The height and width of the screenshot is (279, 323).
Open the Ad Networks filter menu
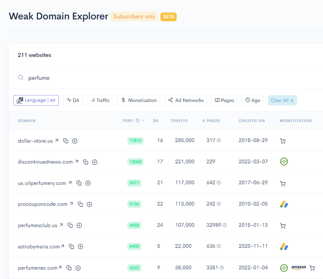pyautogui.click(x=185, y=100)
